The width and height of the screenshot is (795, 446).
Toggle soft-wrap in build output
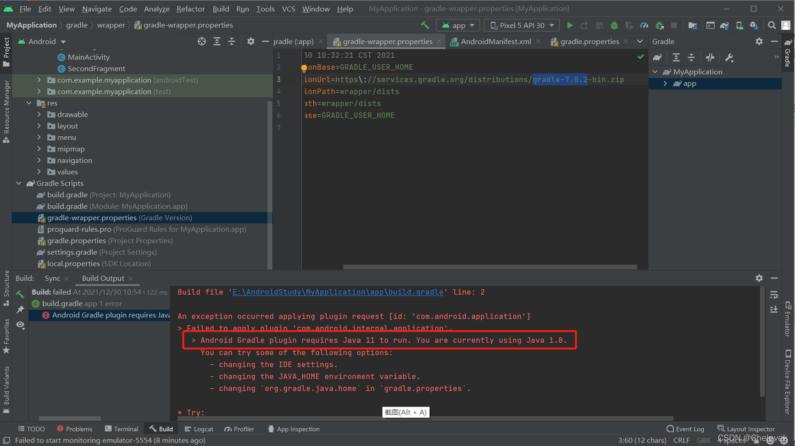tap(774, 294)
